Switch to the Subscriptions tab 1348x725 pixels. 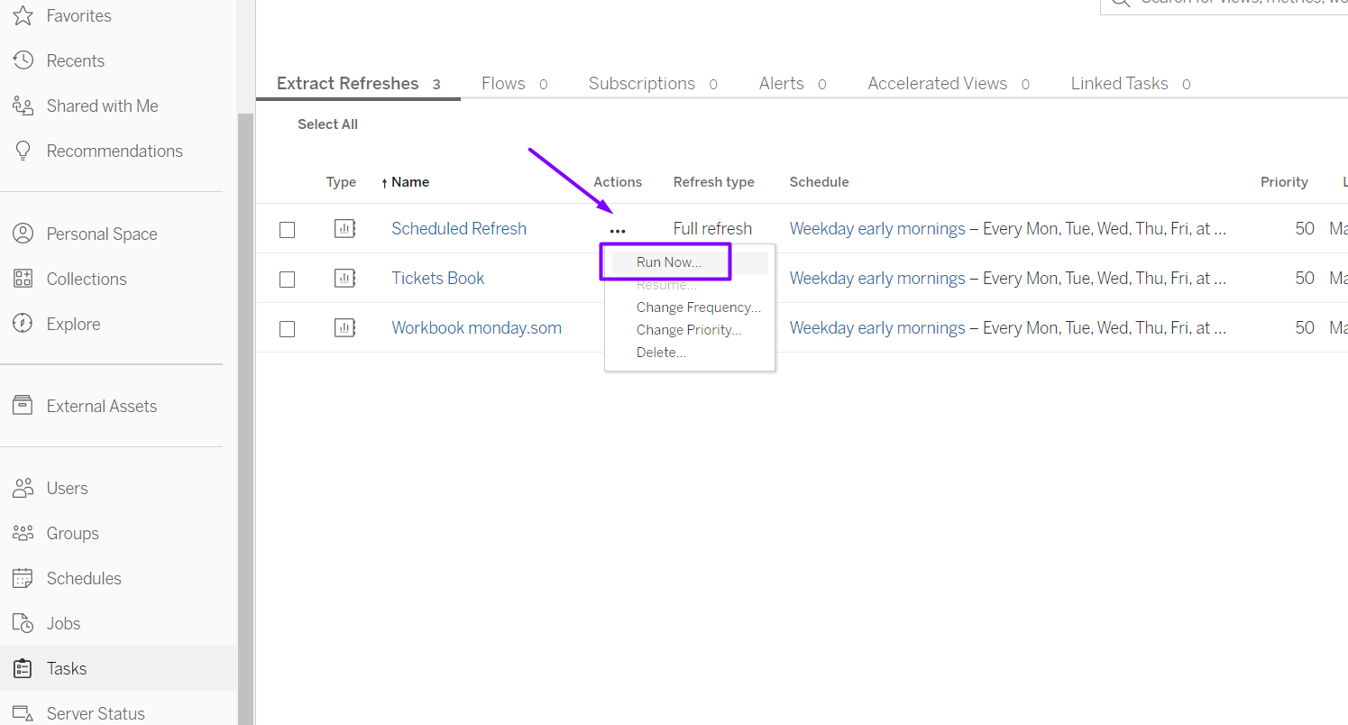click(x=641, y=84)
